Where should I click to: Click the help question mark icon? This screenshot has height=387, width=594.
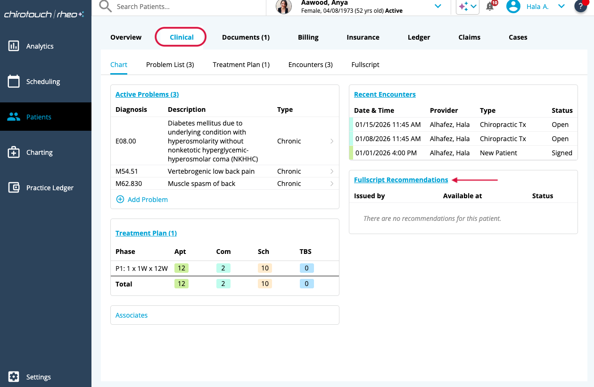coord(580,6)
